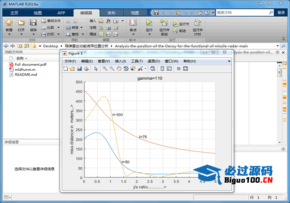Image resolution: width=290 pixels, height=203 pixels.
Task: Click the Advance (前进) button
Action: tap(179, 31)
